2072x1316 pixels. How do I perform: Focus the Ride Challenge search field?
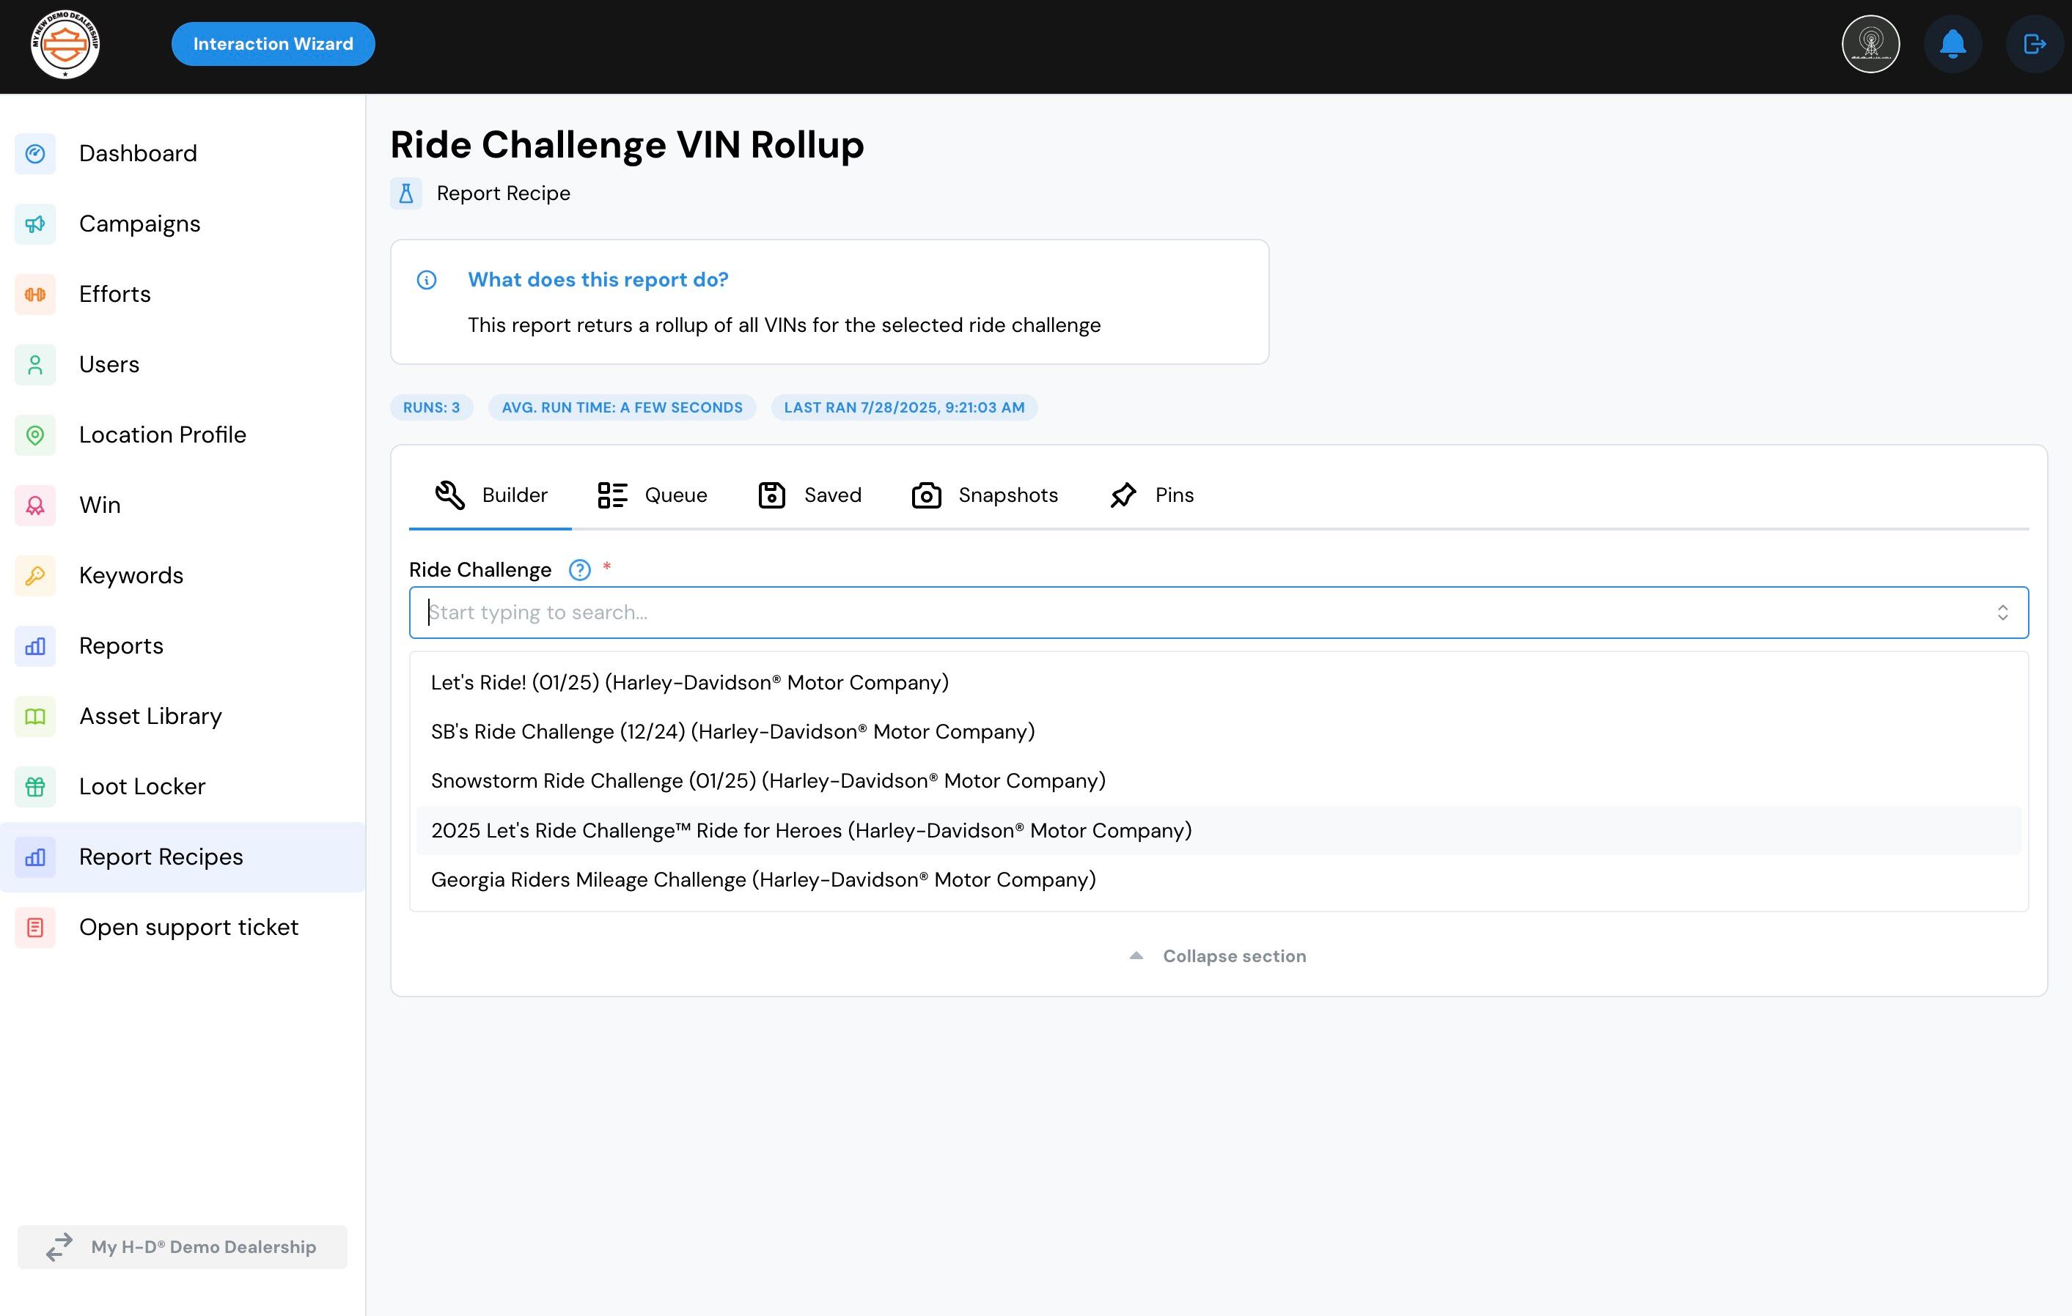click(x=1205, y=613)
